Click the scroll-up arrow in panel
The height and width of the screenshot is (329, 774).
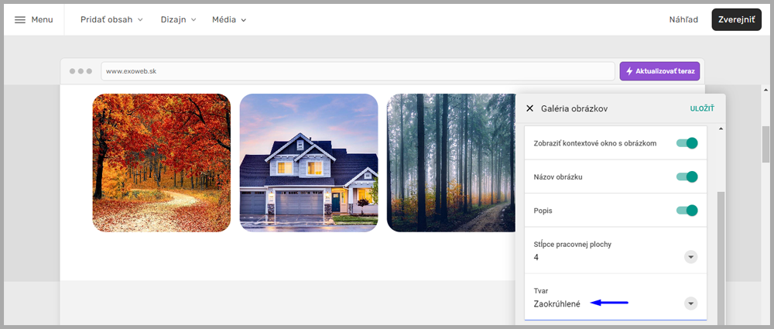[721, 129]
